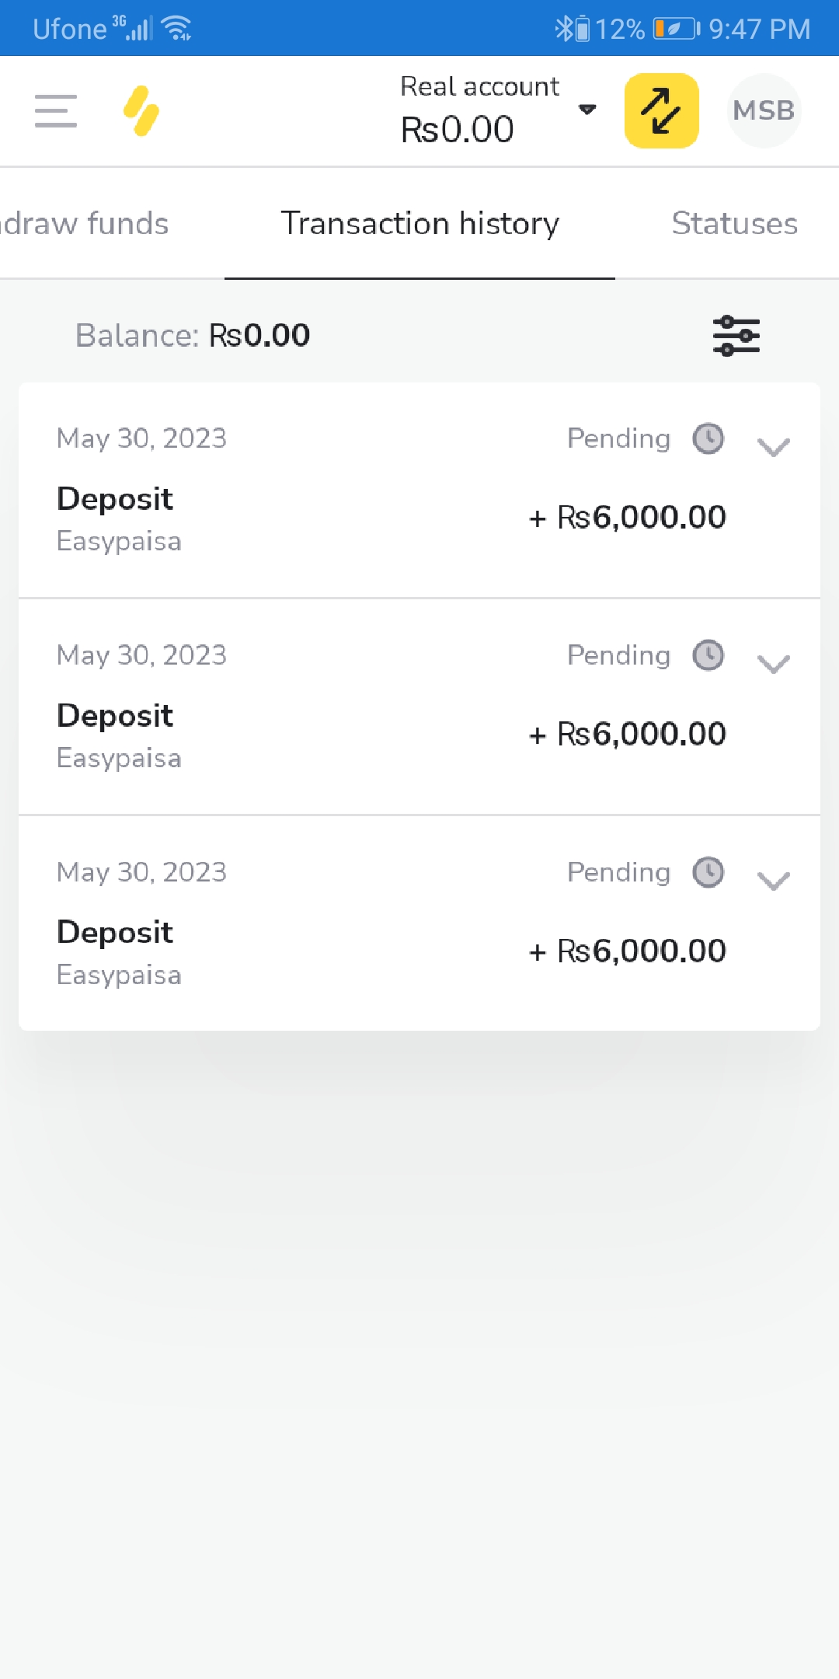This screenshot has height=1679, width=839.
Task: Switch to the Statuses tab
Action: coord(734,224)
